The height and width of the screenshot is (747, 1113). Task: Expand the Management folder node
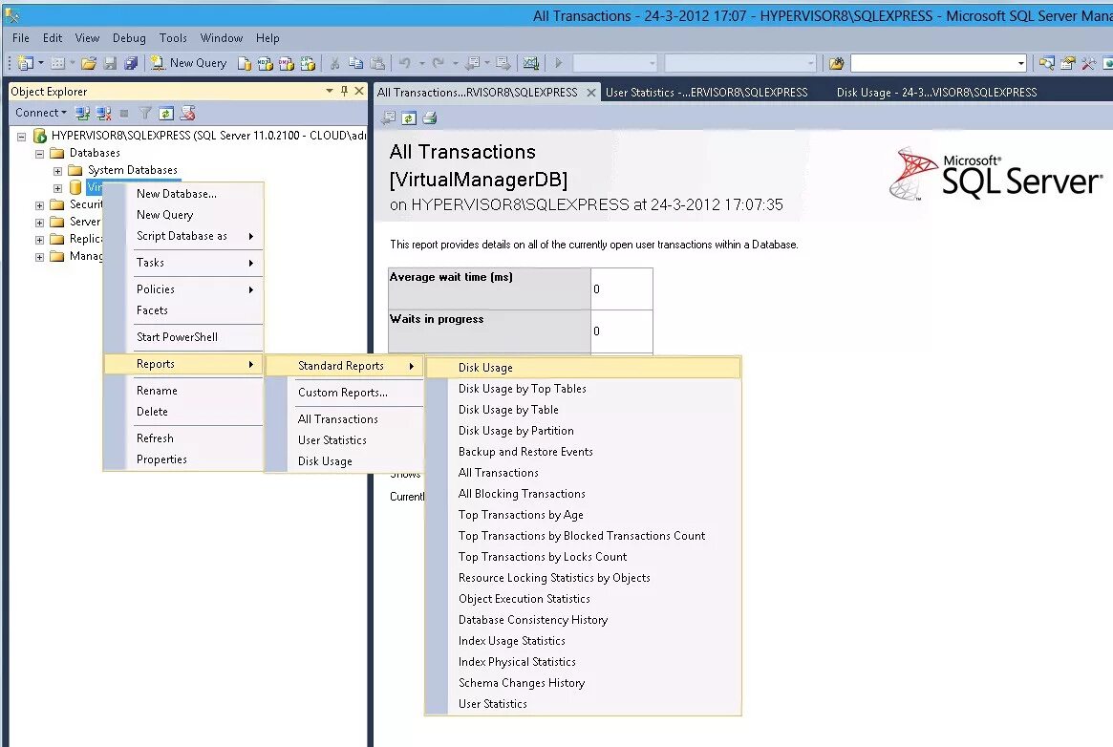click(x=40, y=257)
